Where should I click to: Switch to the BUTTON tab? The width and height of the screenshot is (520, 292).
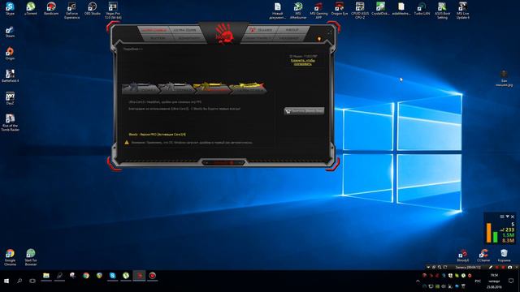point(158,38)
